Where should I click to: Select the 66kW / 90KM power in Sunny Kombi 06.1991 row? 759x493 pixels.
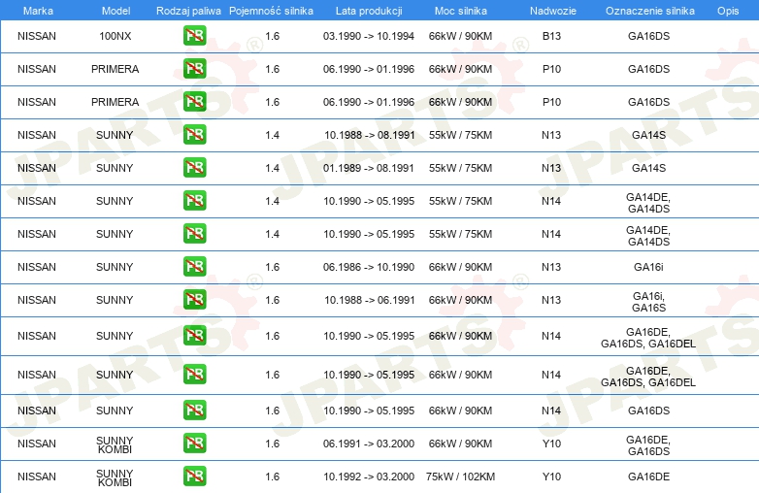tap(460, 444)
